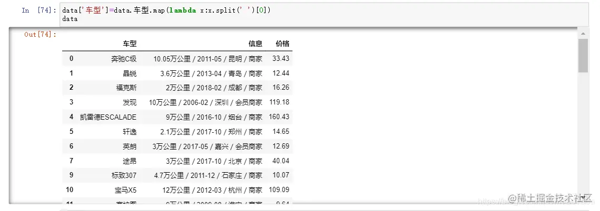The width and height of the screenshot is (600, 211).
Task: Click row index 6
Action: tap(71, 146)
